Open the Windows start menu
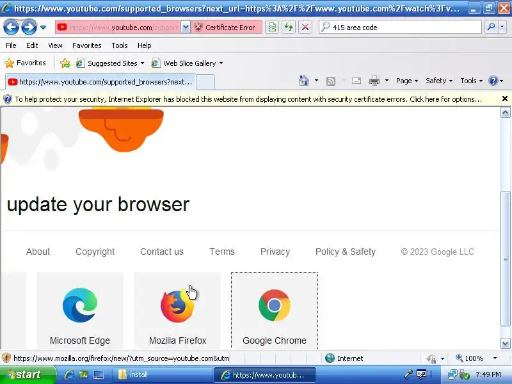The height and width of the screenshot is (384, 512). [x=28, y=374]
